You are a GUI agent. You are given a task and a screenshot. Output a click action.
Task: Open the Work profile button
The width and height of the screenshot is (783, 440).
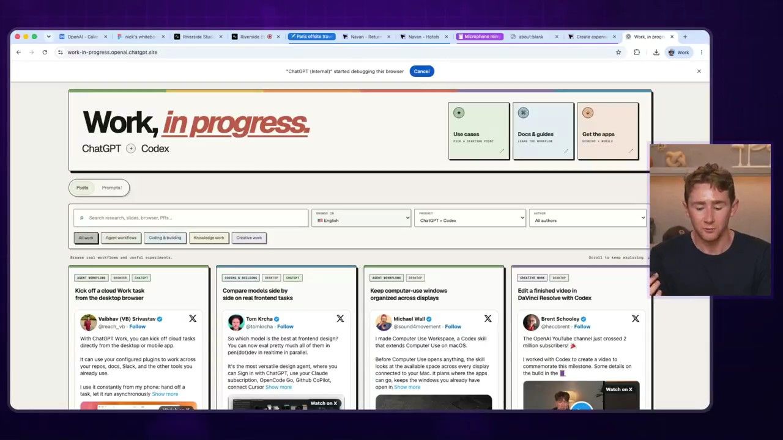coord(679,53)
